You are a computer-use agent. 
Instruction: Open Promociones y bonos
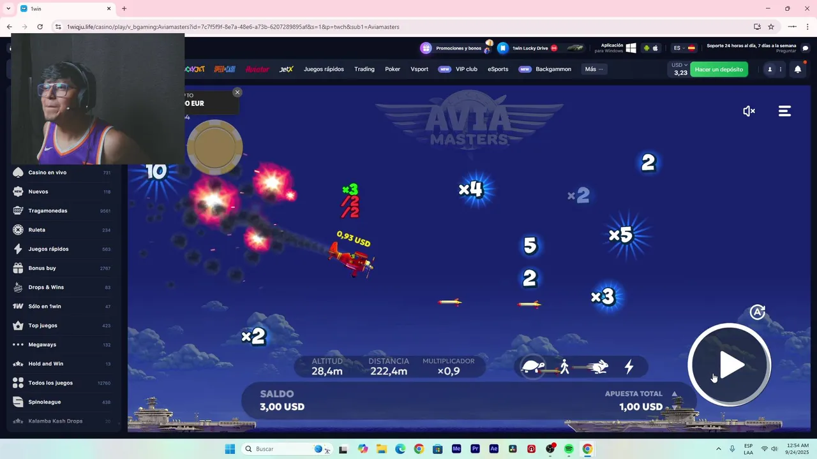[451, 48]
